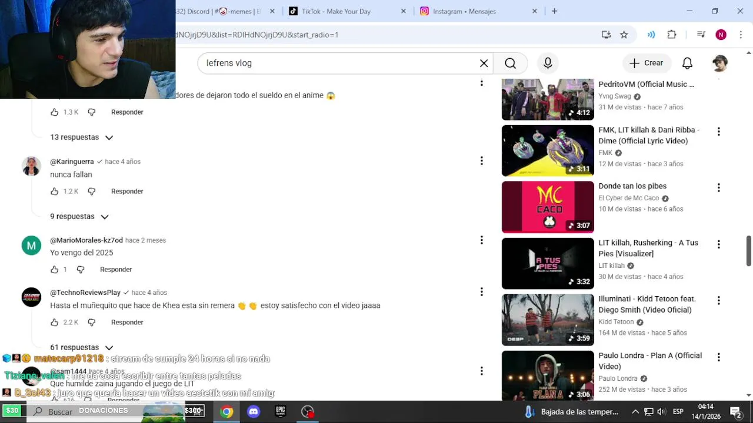
Task: Start voice search with microphone icon
Action: tap(548, 63)
